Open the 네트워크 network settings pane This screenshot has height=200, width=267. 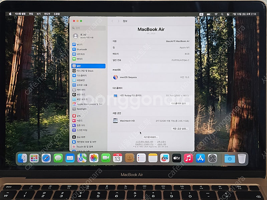[x=88, y=54]
